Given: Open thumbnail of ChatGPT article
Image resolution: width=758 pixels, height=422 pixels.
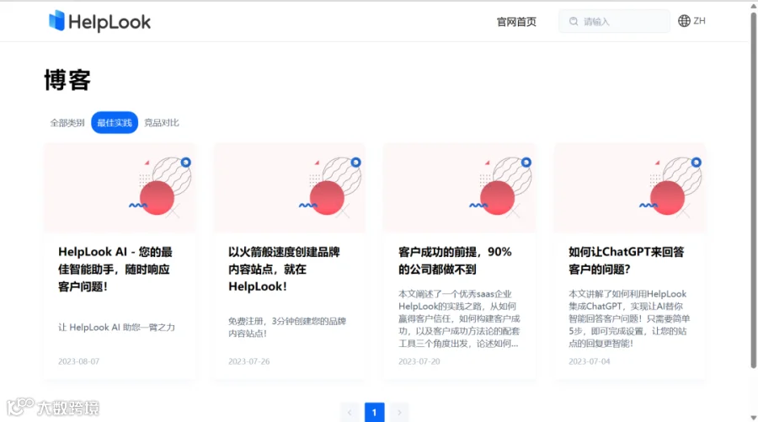Looking at the screenshot, I should point(630,188).
